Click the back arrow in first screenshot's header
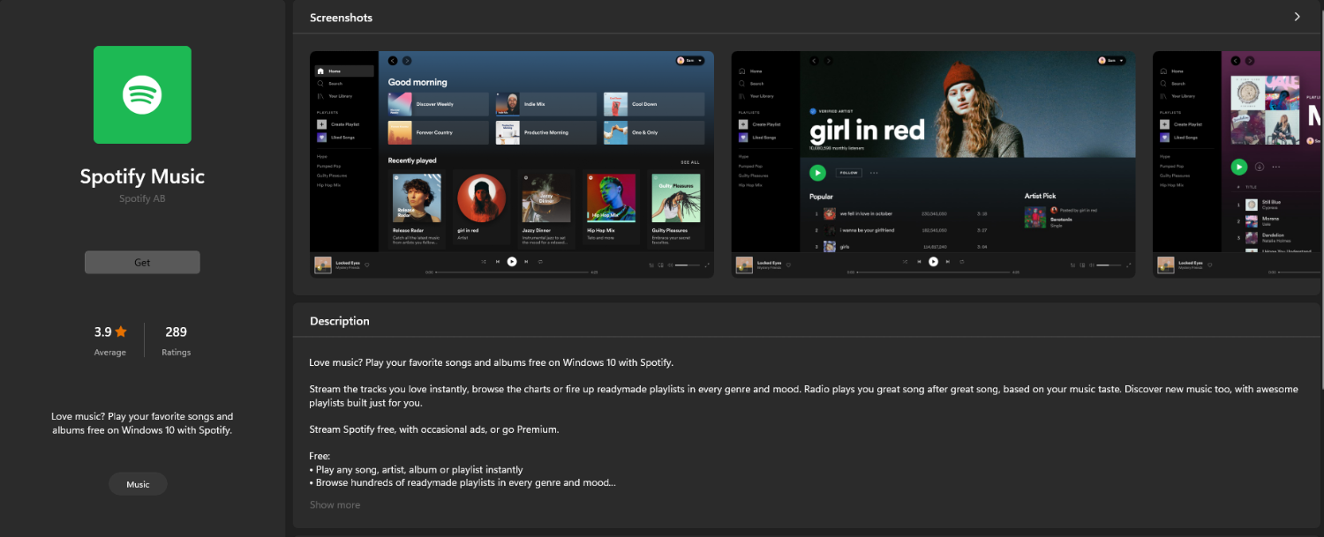The image size is (1324, 537). (393, 61)
